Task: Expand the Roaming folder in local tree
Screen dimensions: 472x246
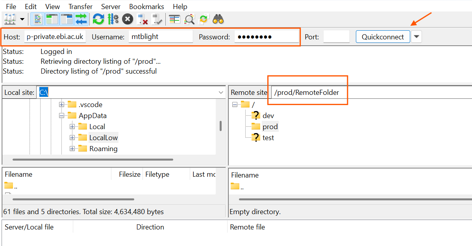Action: click(x=72, y=149)
